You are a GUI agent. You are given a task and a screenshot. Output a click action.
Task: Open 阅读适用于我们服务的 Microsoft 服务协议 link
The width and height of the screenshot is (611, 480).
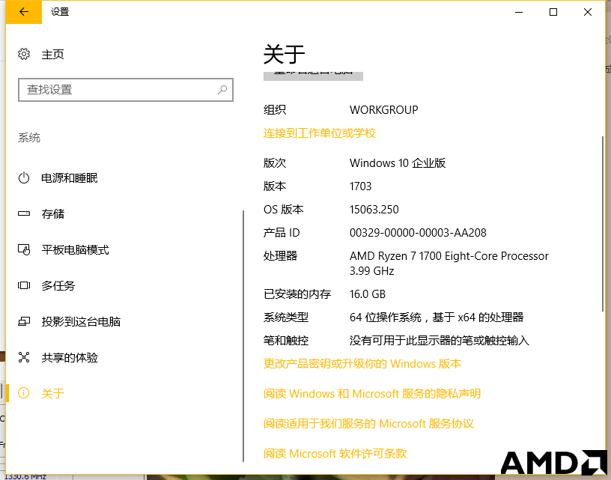pos(368,424)
